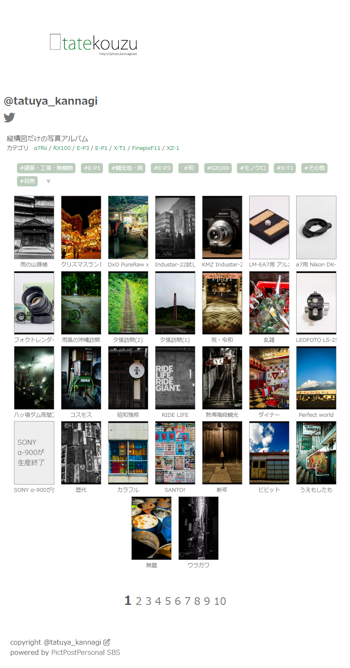Go to page 2 of gallery
The width and height of the screenshot is (350, 668).
coord(139,601)
